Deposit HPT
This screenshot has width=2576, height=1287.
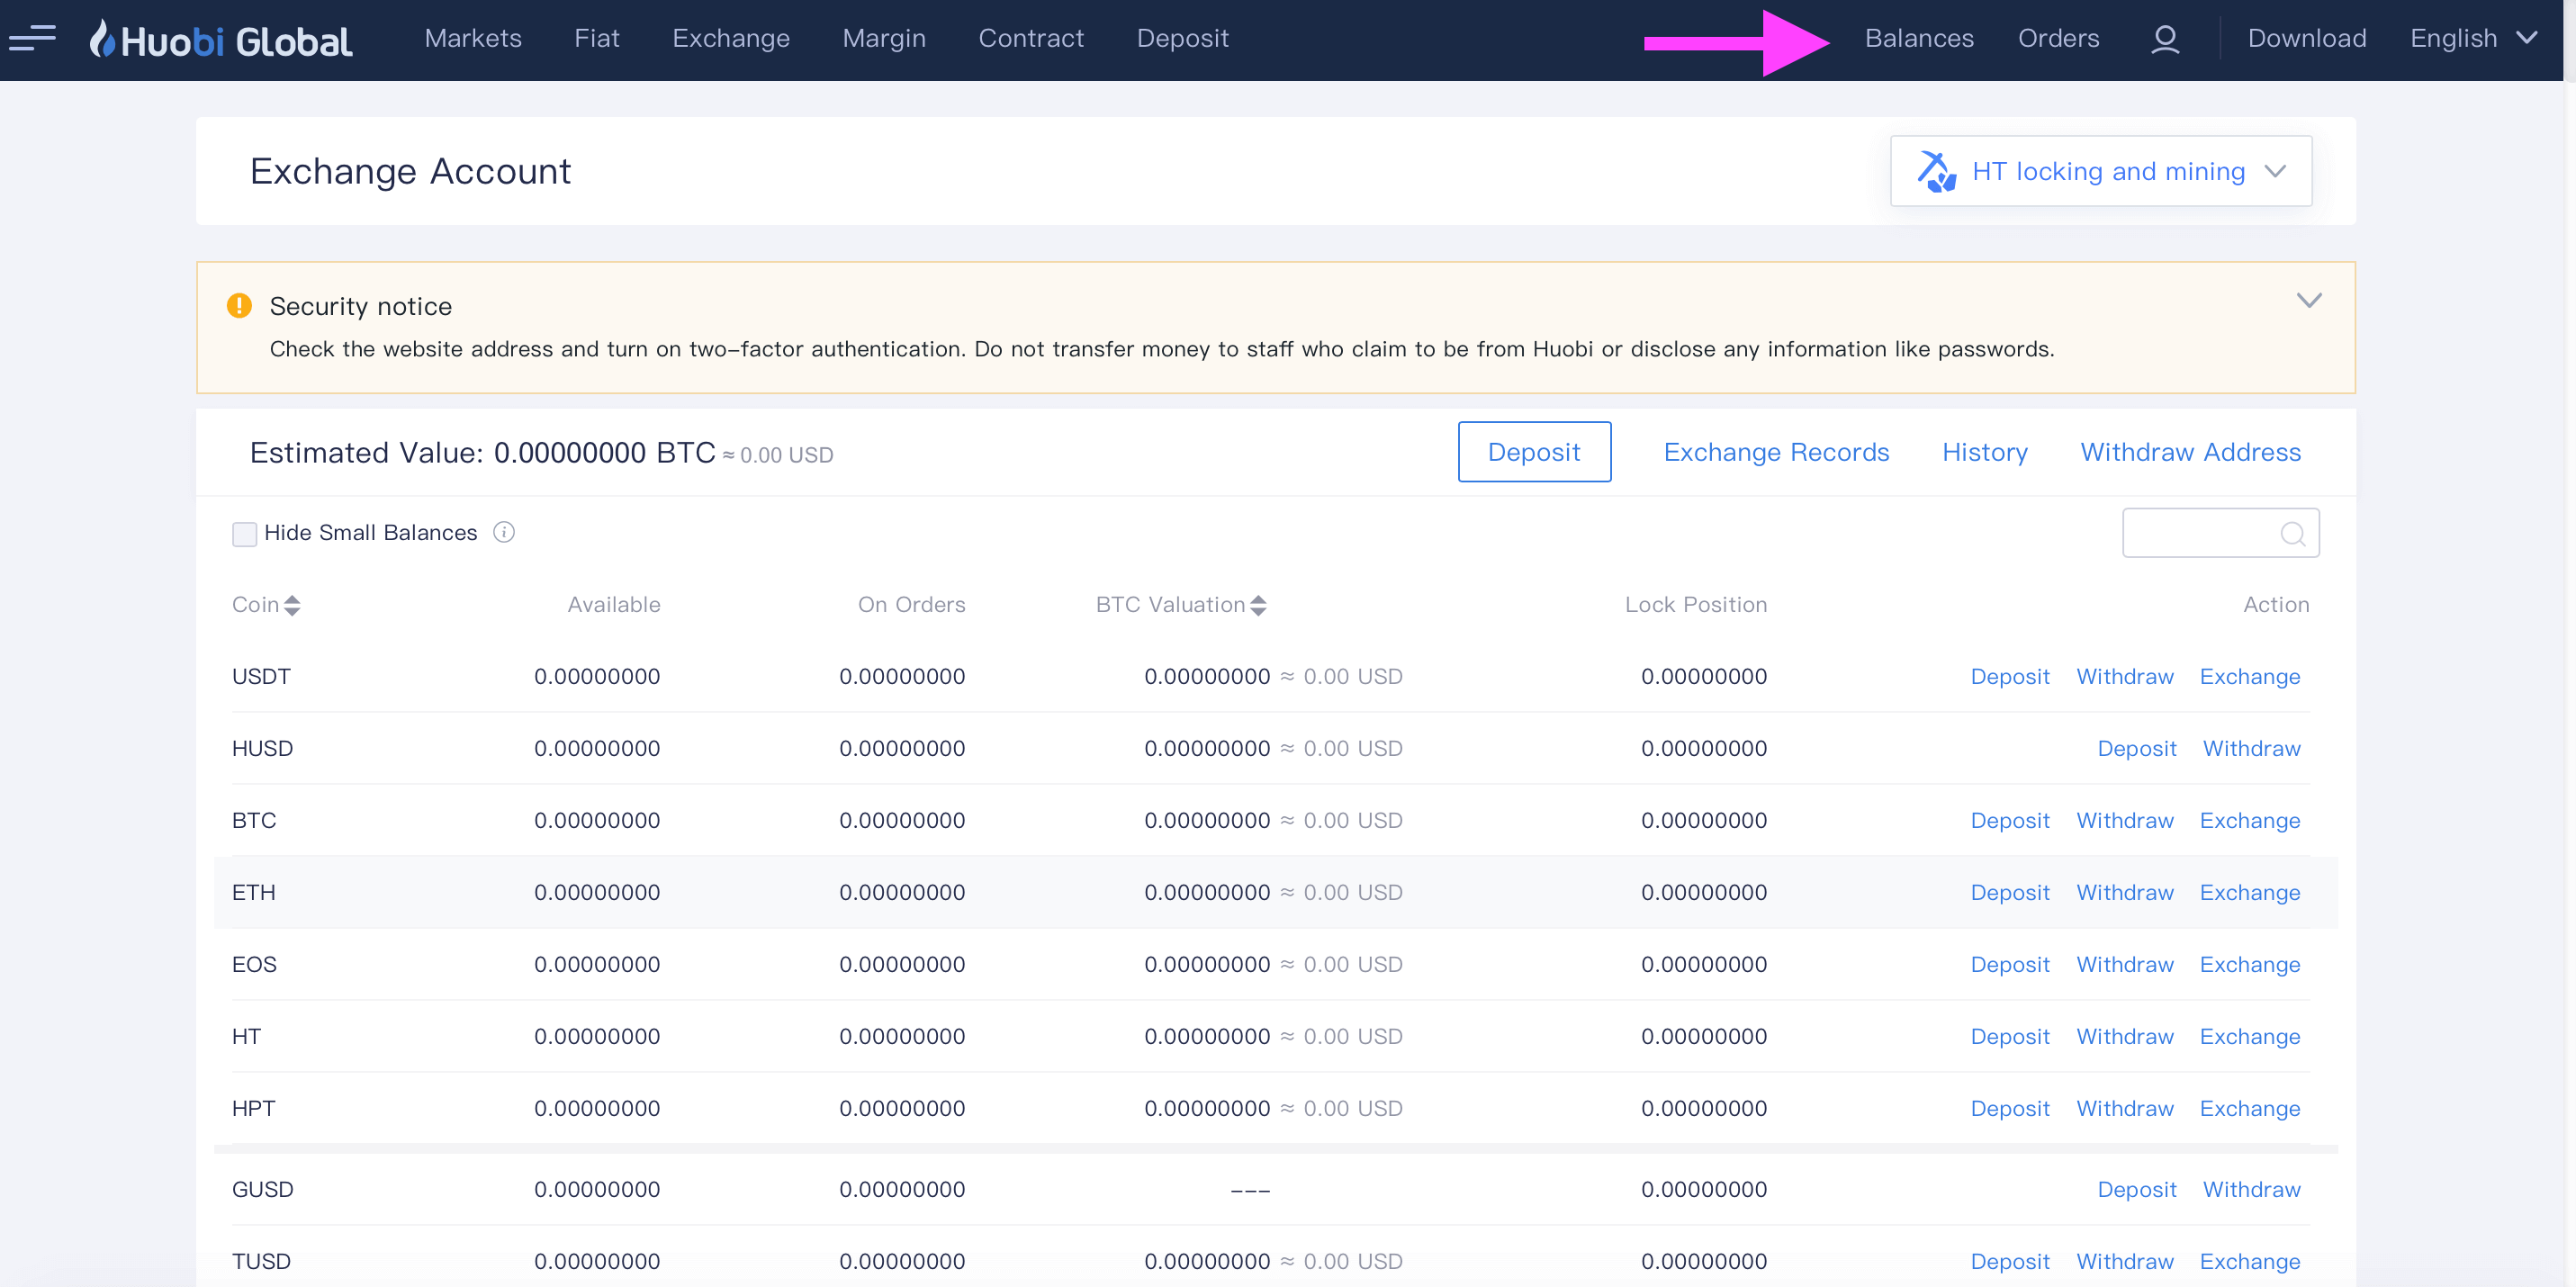click(x=2010, y=1108)
